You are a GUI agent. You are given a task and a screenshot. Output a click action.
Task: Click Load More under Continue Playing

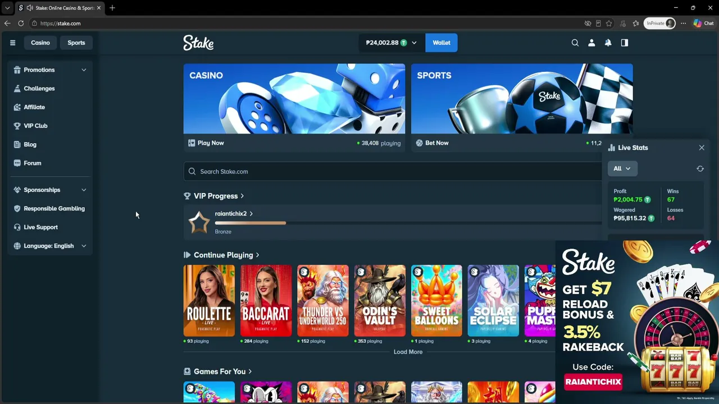tap(408, 352)
